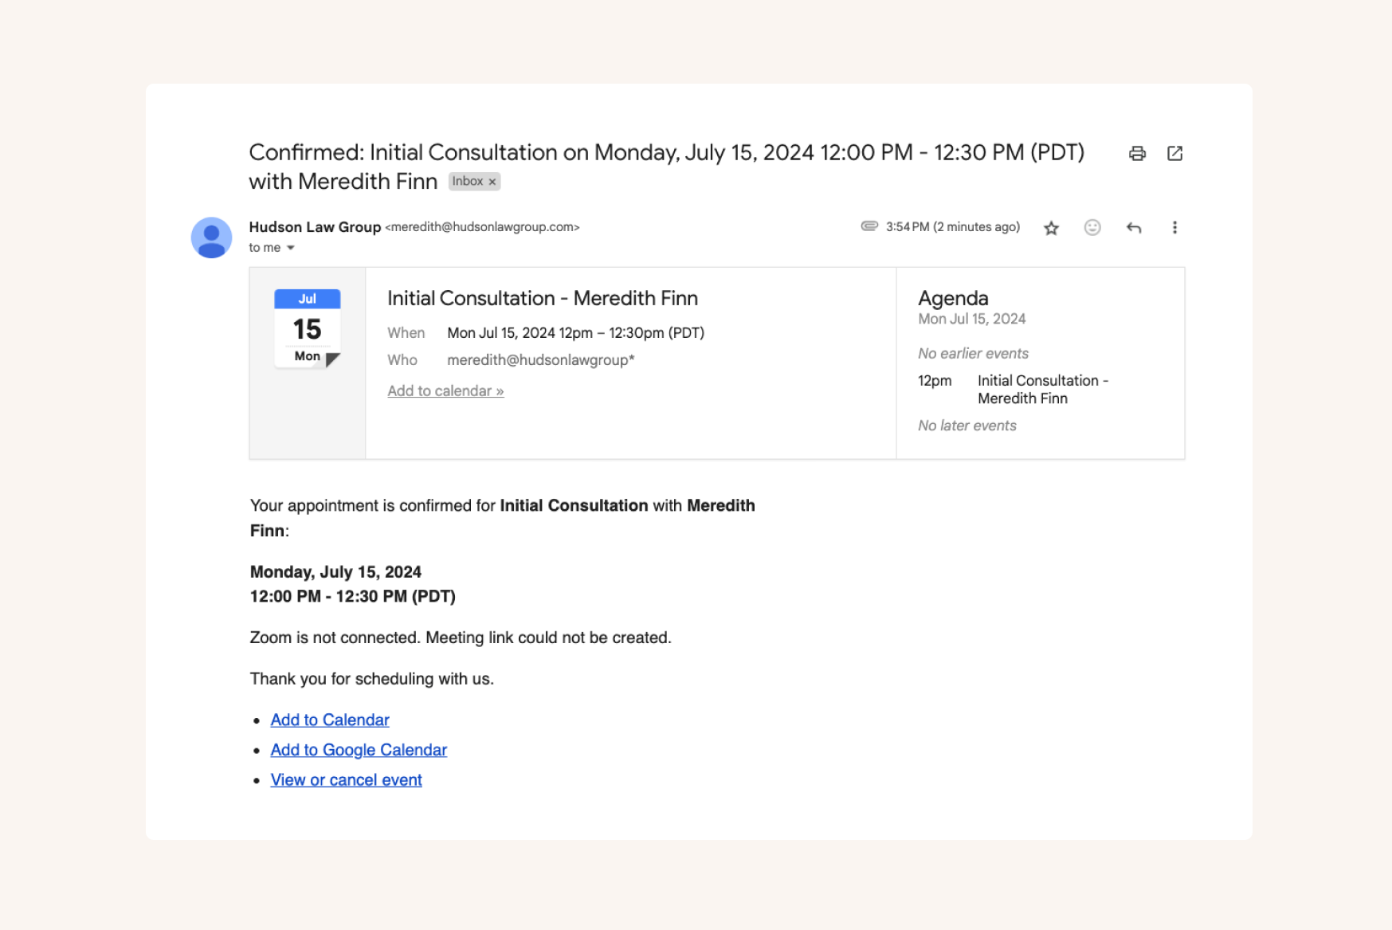Screen dimensions: 1392x930
Task: Toggle the star next to the timestamp
Action: [1051, 227]
